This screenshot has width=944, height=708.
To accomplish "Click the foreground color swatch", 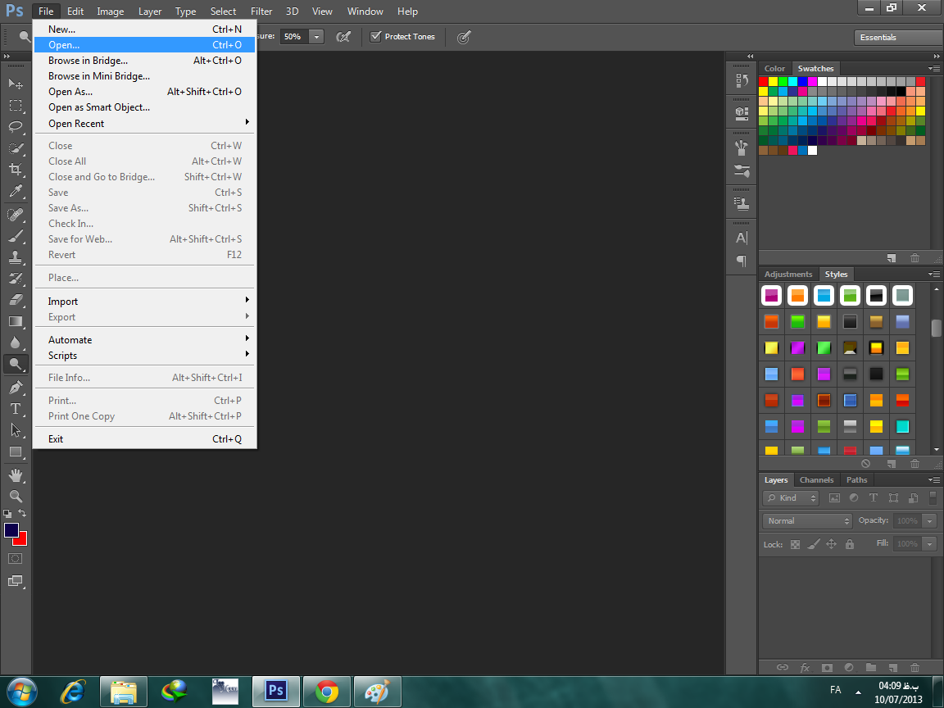I will coord(10,529).
